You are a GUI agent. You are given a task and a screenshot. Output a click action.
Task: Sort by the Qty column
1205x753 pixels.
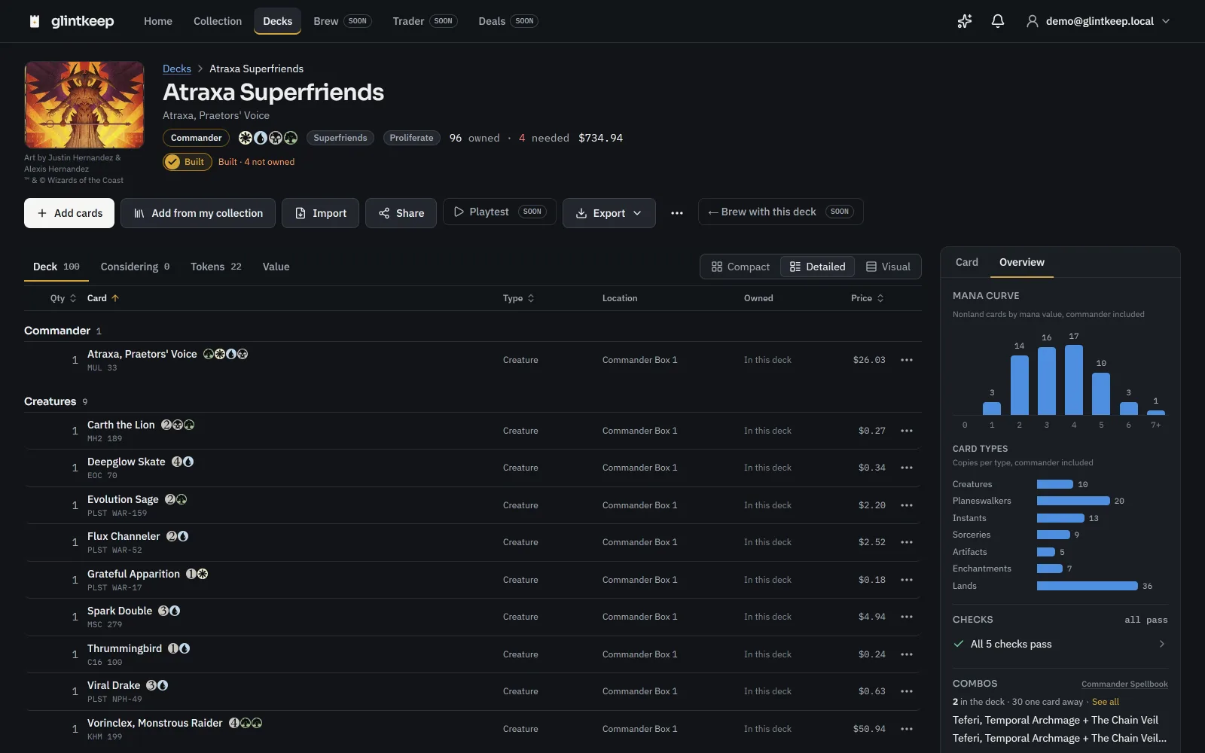coord(63,298)
